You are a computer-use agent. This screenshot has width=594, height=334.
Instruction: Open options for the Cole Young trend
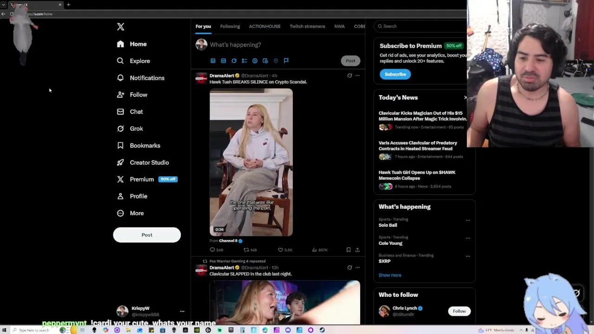coord(468,238)
